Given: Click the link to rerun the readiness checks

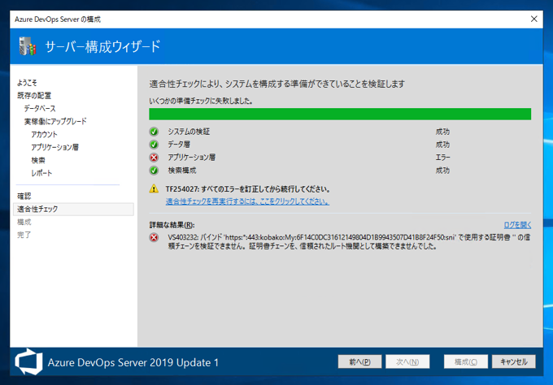Looking at the screenshot, I should (x=247, y=201).
